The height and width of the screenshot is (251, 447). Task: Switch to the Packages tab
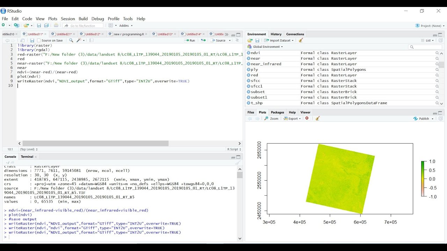pos(277,112)
